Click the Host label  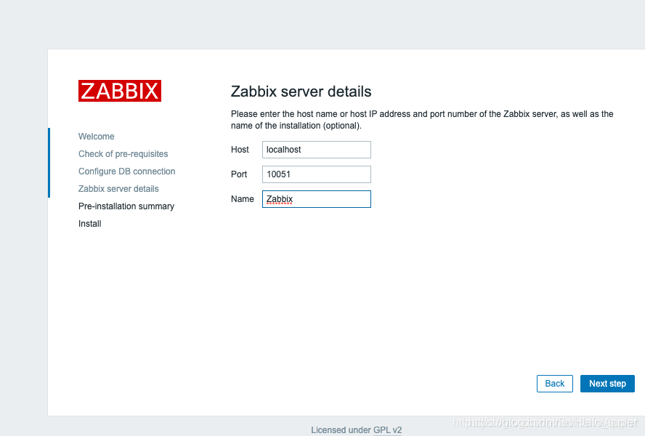pyautogui.click(x=240, y=150)
